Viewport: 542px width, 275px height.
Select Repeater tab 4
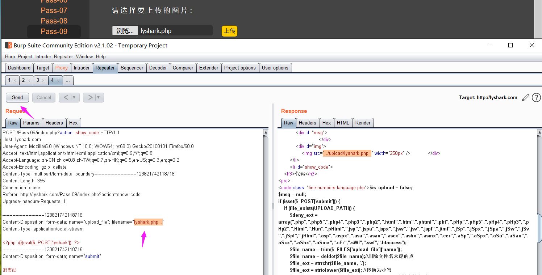click(x=52, y=80)
